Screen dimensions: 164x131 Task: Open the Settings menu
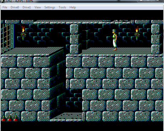[50, 7]
